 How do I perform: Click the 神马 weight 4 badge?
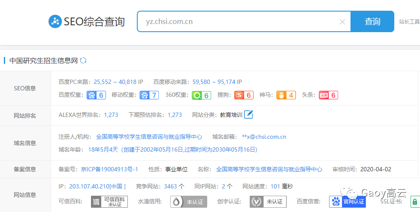(286, 95)
